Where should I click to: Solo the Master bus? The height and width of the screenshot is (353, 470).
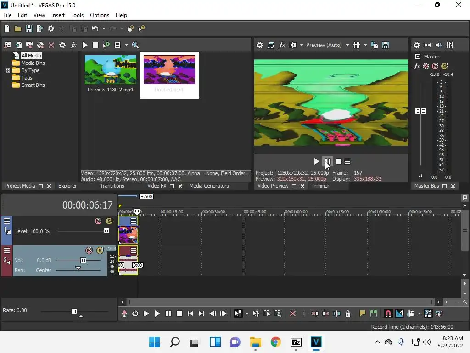pyautogui.click(x=444, y=66)
